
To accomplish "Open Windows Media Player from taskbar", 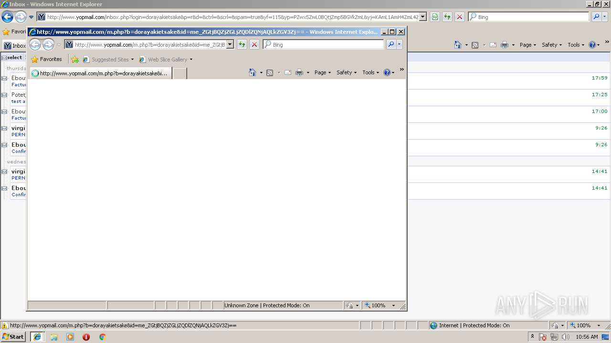I will coord(70,337).
